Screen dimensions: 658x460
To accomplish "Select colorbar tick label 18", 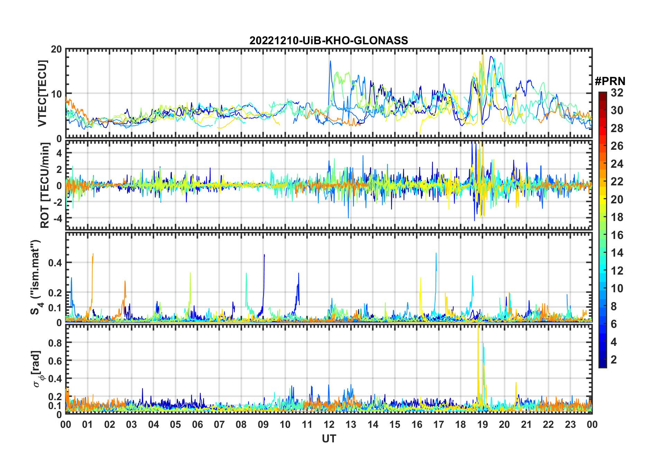I will pos(617,217).
